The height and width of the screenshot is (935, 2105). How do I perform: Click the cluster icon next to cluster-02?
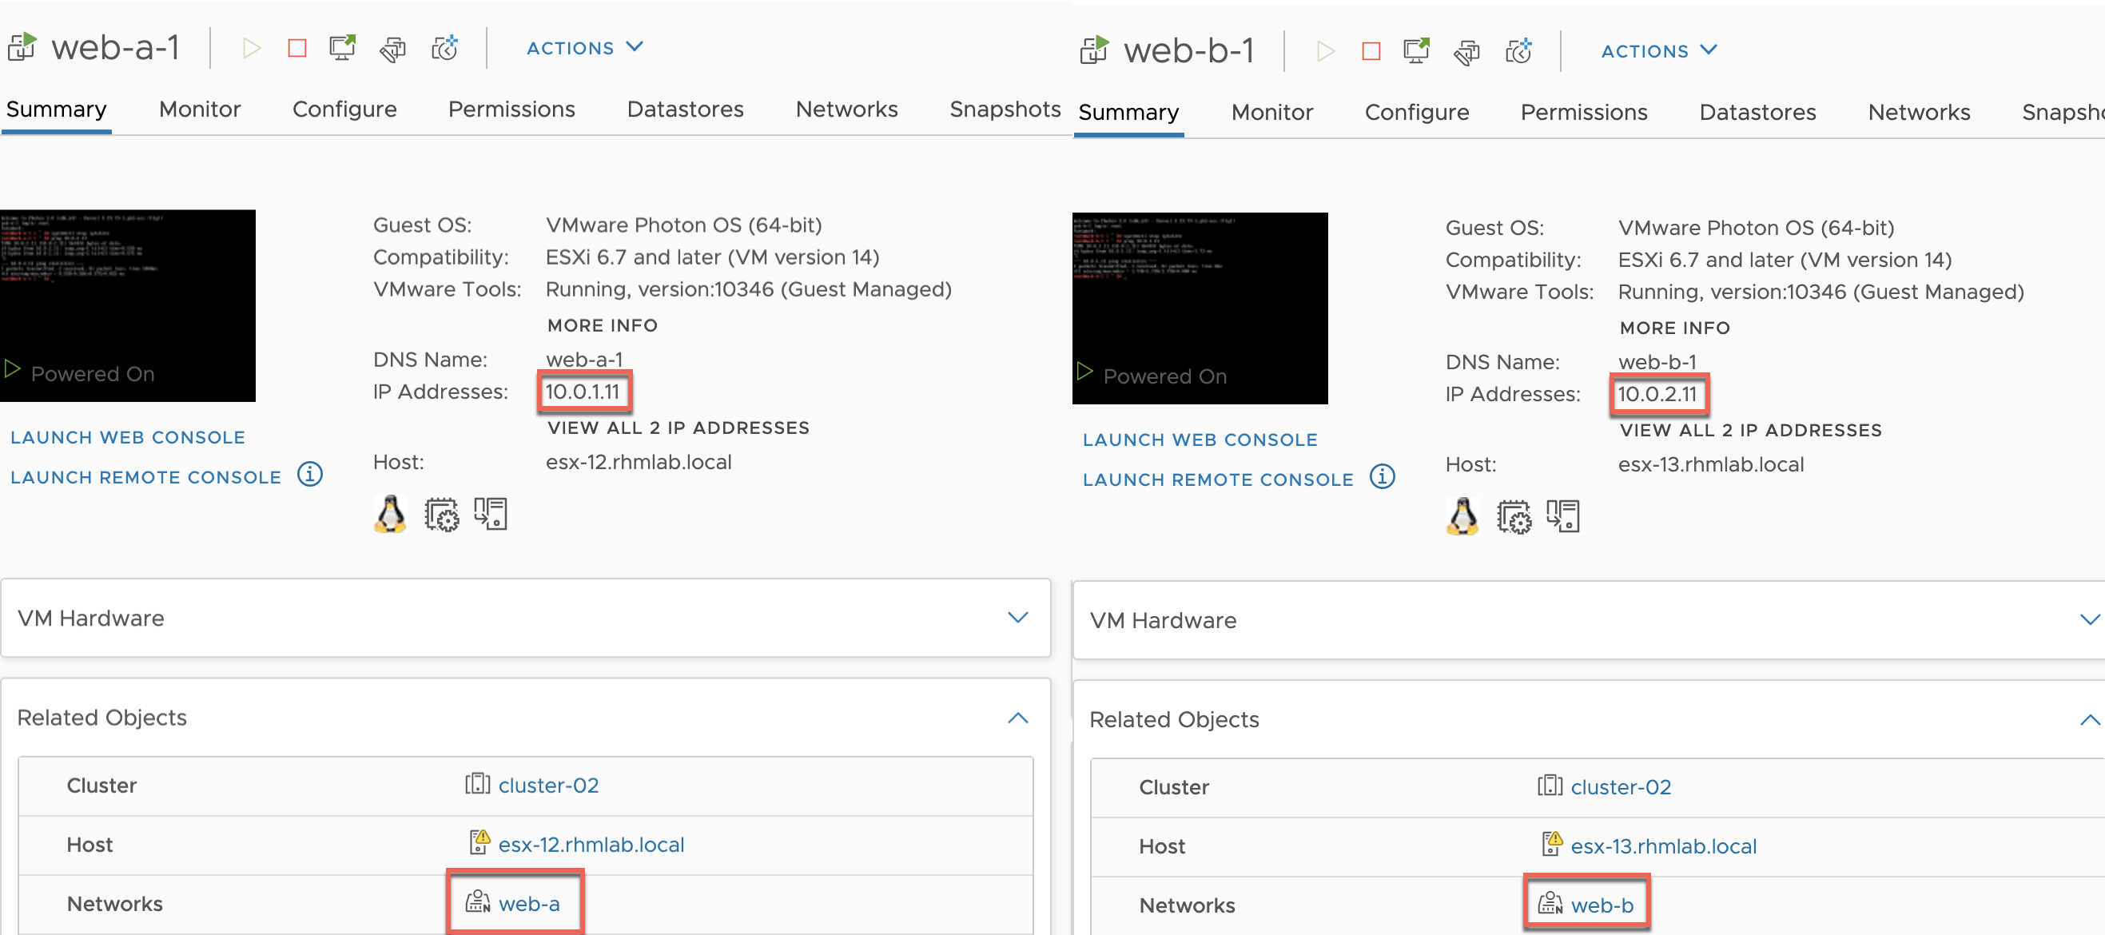(476, 785)
